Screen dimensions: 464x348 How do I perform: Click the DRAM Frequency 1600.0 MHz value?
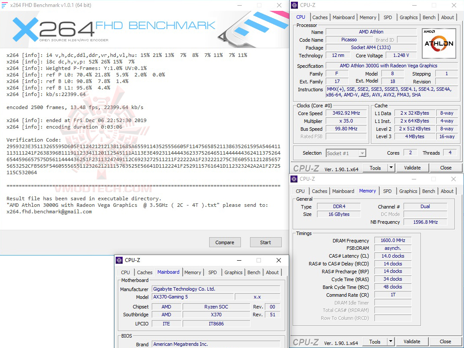coord(393,240)
